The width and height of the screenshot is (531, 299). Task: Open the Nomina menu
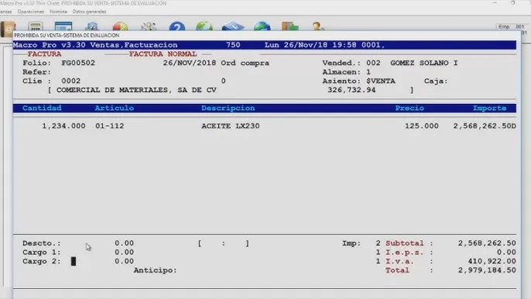tap(58, 12)
